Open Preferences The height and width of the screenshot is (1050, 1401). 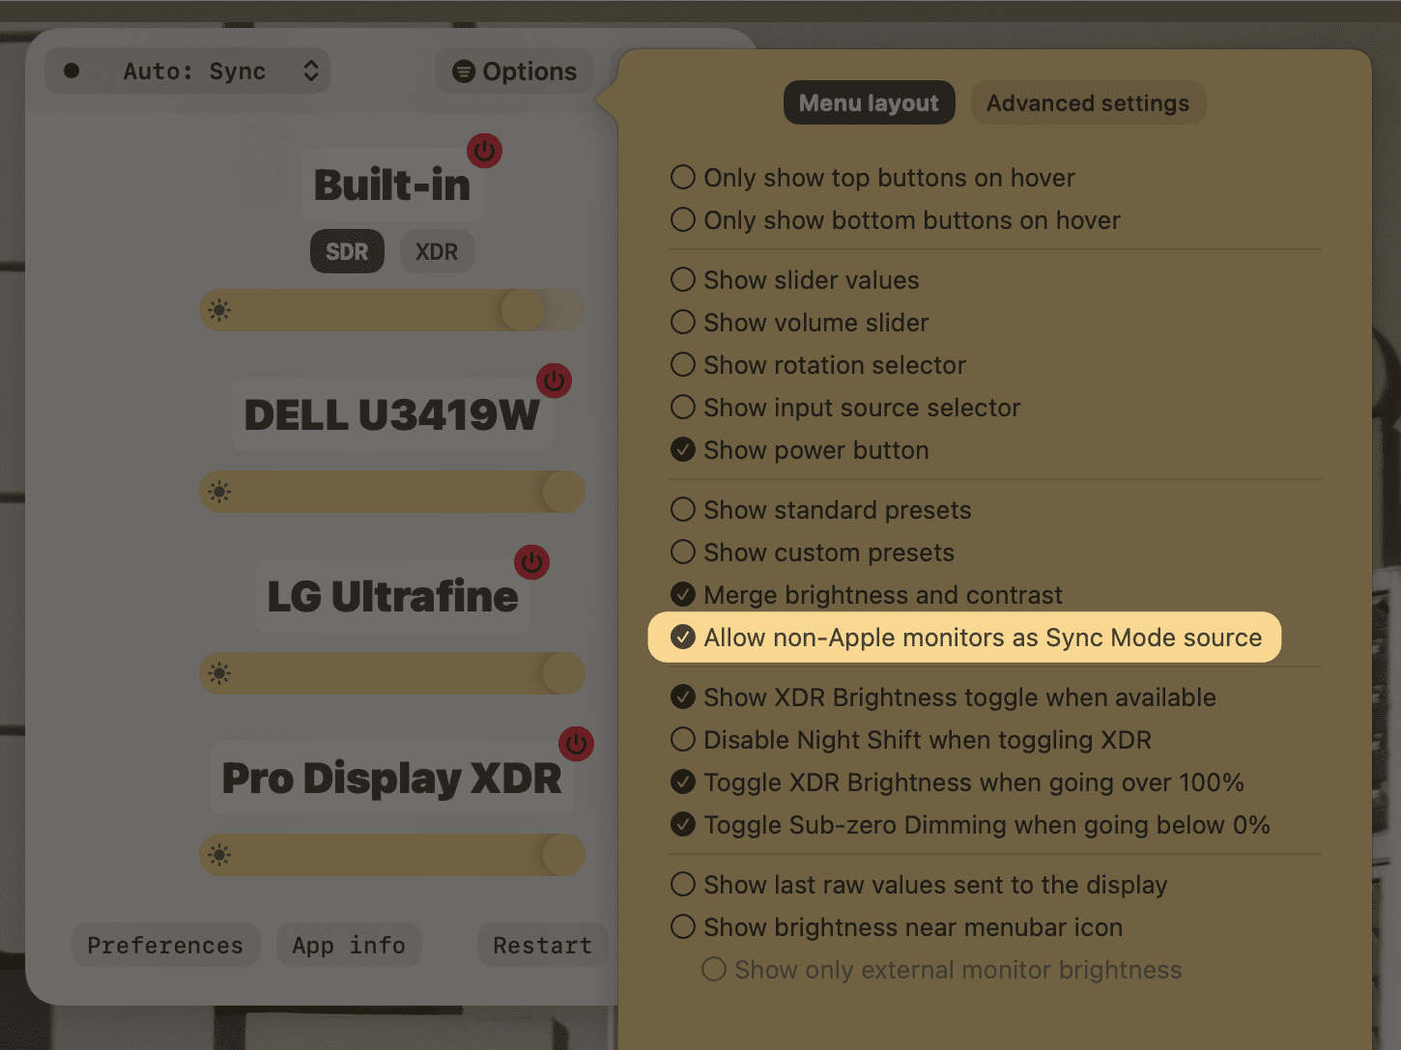click(165, 945)
